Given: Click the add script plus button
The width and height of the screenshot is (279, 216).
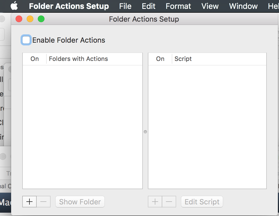Looking at the screenshot, I should (155, 202).
